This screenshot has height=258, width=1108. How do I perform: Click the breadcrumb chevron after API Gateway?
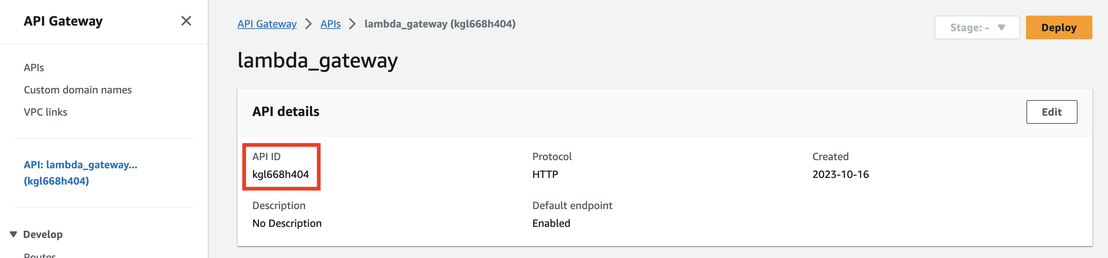(308, 24)
